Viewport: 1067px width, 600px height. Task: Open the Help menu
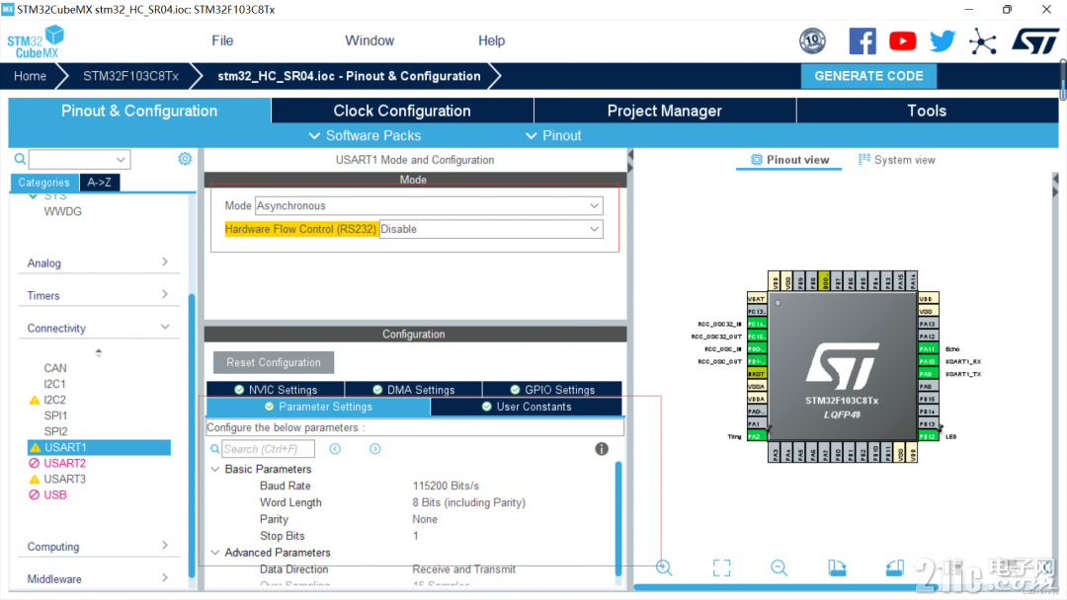[491, 40]
